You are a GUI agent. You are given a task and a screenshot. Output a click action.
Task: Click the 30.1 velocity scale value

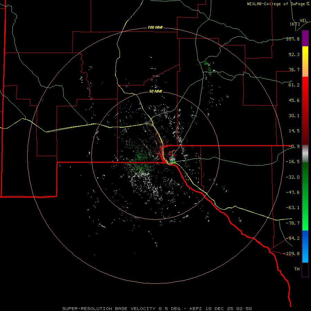coord(294,116)
